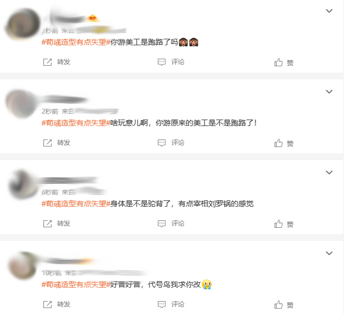
Task: Like the 代号鸟我求你改 post
Action: point(278,304)
